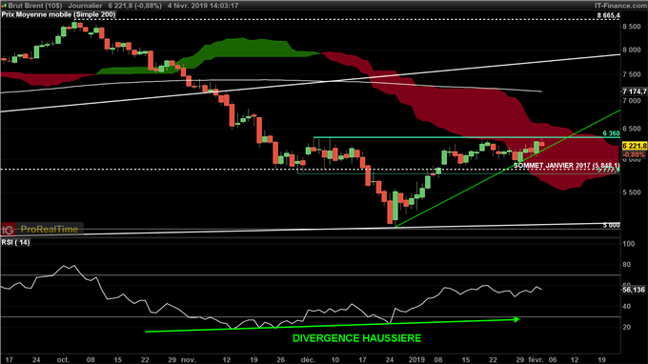Click the RSI axis value 20
Image resolution: width=648 pixels, height=364 pixels.
pyautogui.click(x=627, y=327)
